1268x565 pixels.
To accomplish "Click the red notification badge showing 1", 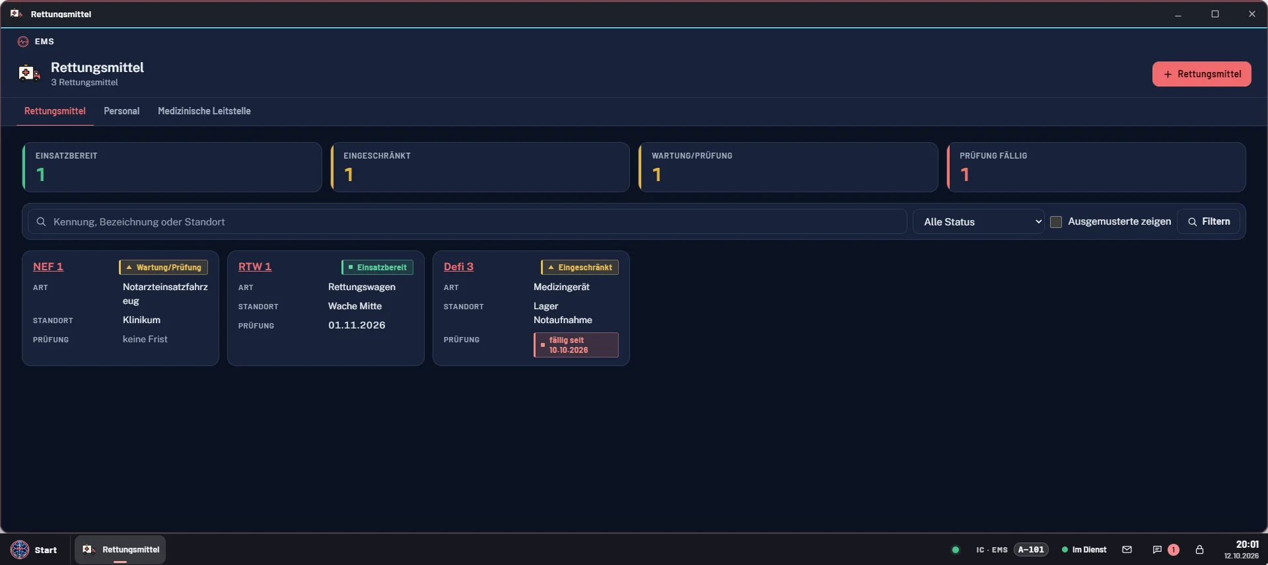I will click(x=1174, y=550).
